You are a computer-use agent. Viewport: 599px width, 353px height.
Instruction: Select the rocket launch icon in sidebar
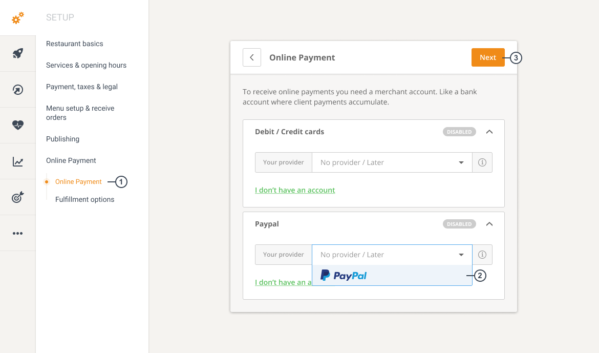click(17, 53)
